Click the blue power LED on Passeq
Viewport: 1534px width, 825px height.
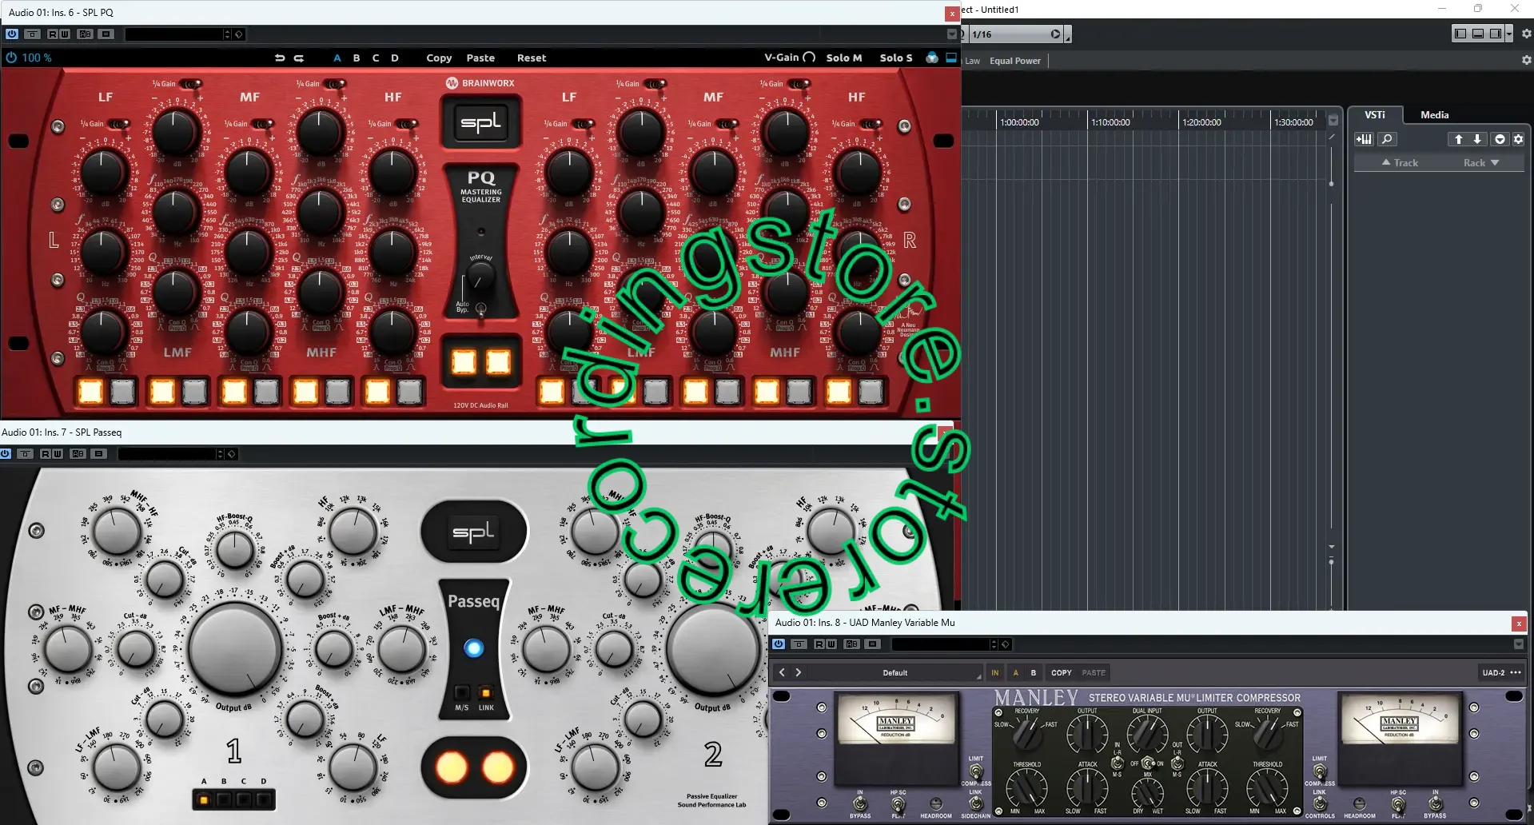474,648
